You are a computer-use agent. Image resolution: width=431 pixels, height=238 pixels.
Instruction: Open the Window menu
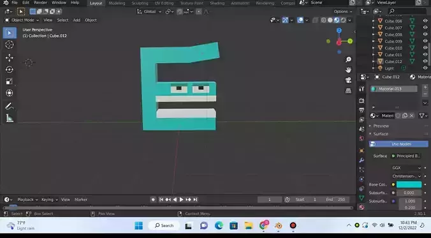(59, 3)
